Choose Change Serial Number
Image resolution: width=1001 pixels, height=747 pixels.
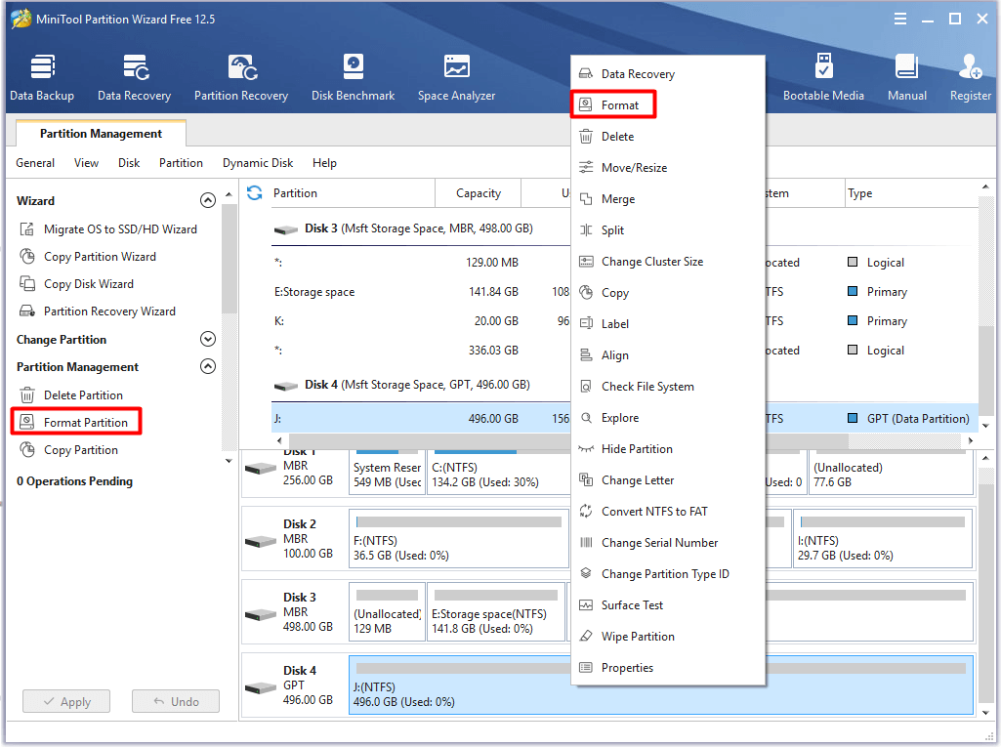(668, 543)
